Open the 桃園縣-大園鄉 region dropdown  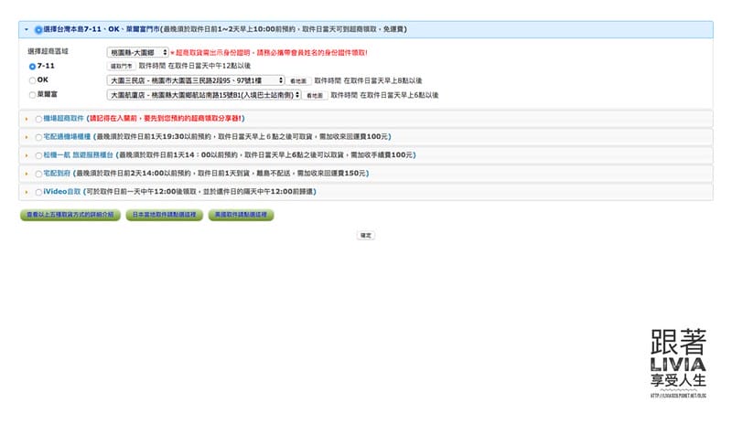pyautogui.click(x=138, y=53)
